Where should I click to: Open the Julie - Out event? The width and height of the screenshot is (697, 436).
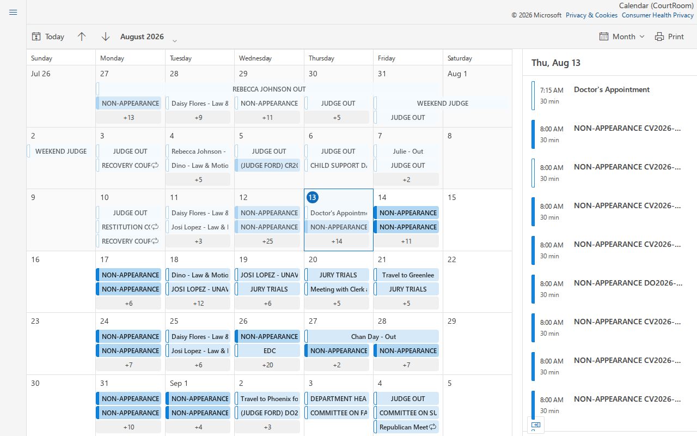(406, 151)
